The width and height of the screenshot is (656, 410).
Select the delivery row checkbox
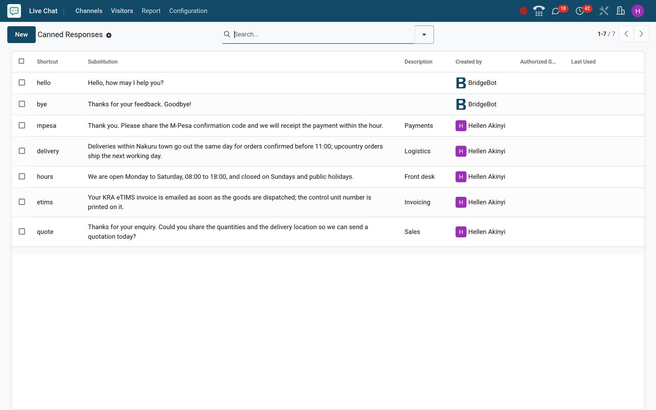click(x=22, y=151)
